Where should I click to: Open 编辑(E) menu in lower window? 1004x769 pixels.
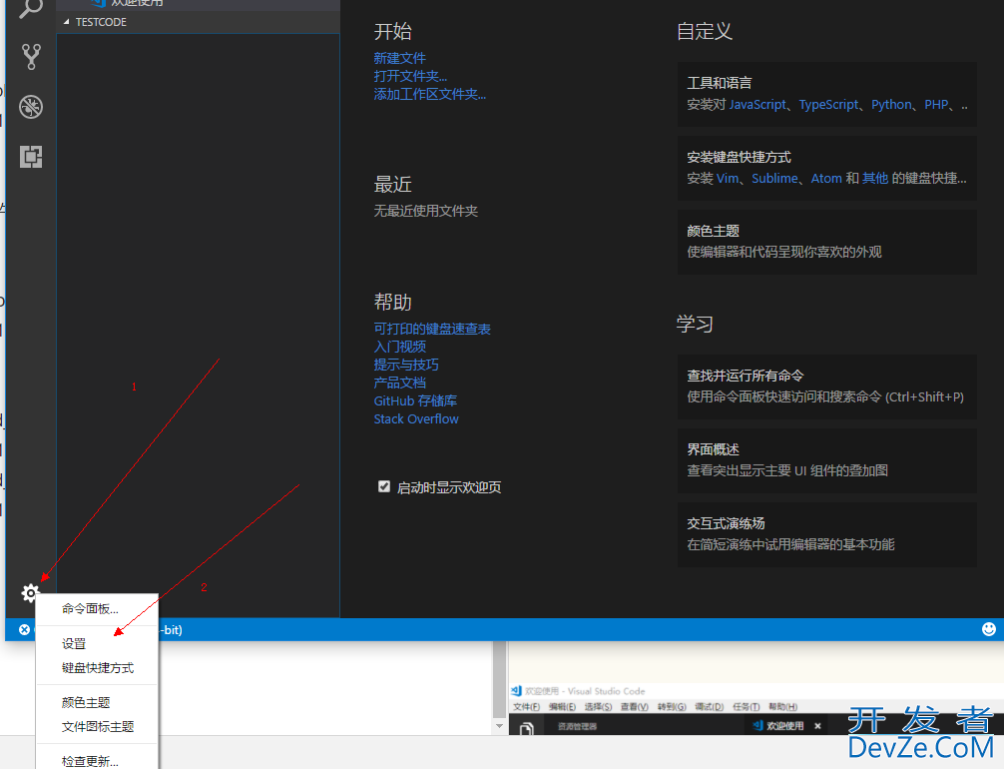562,707
